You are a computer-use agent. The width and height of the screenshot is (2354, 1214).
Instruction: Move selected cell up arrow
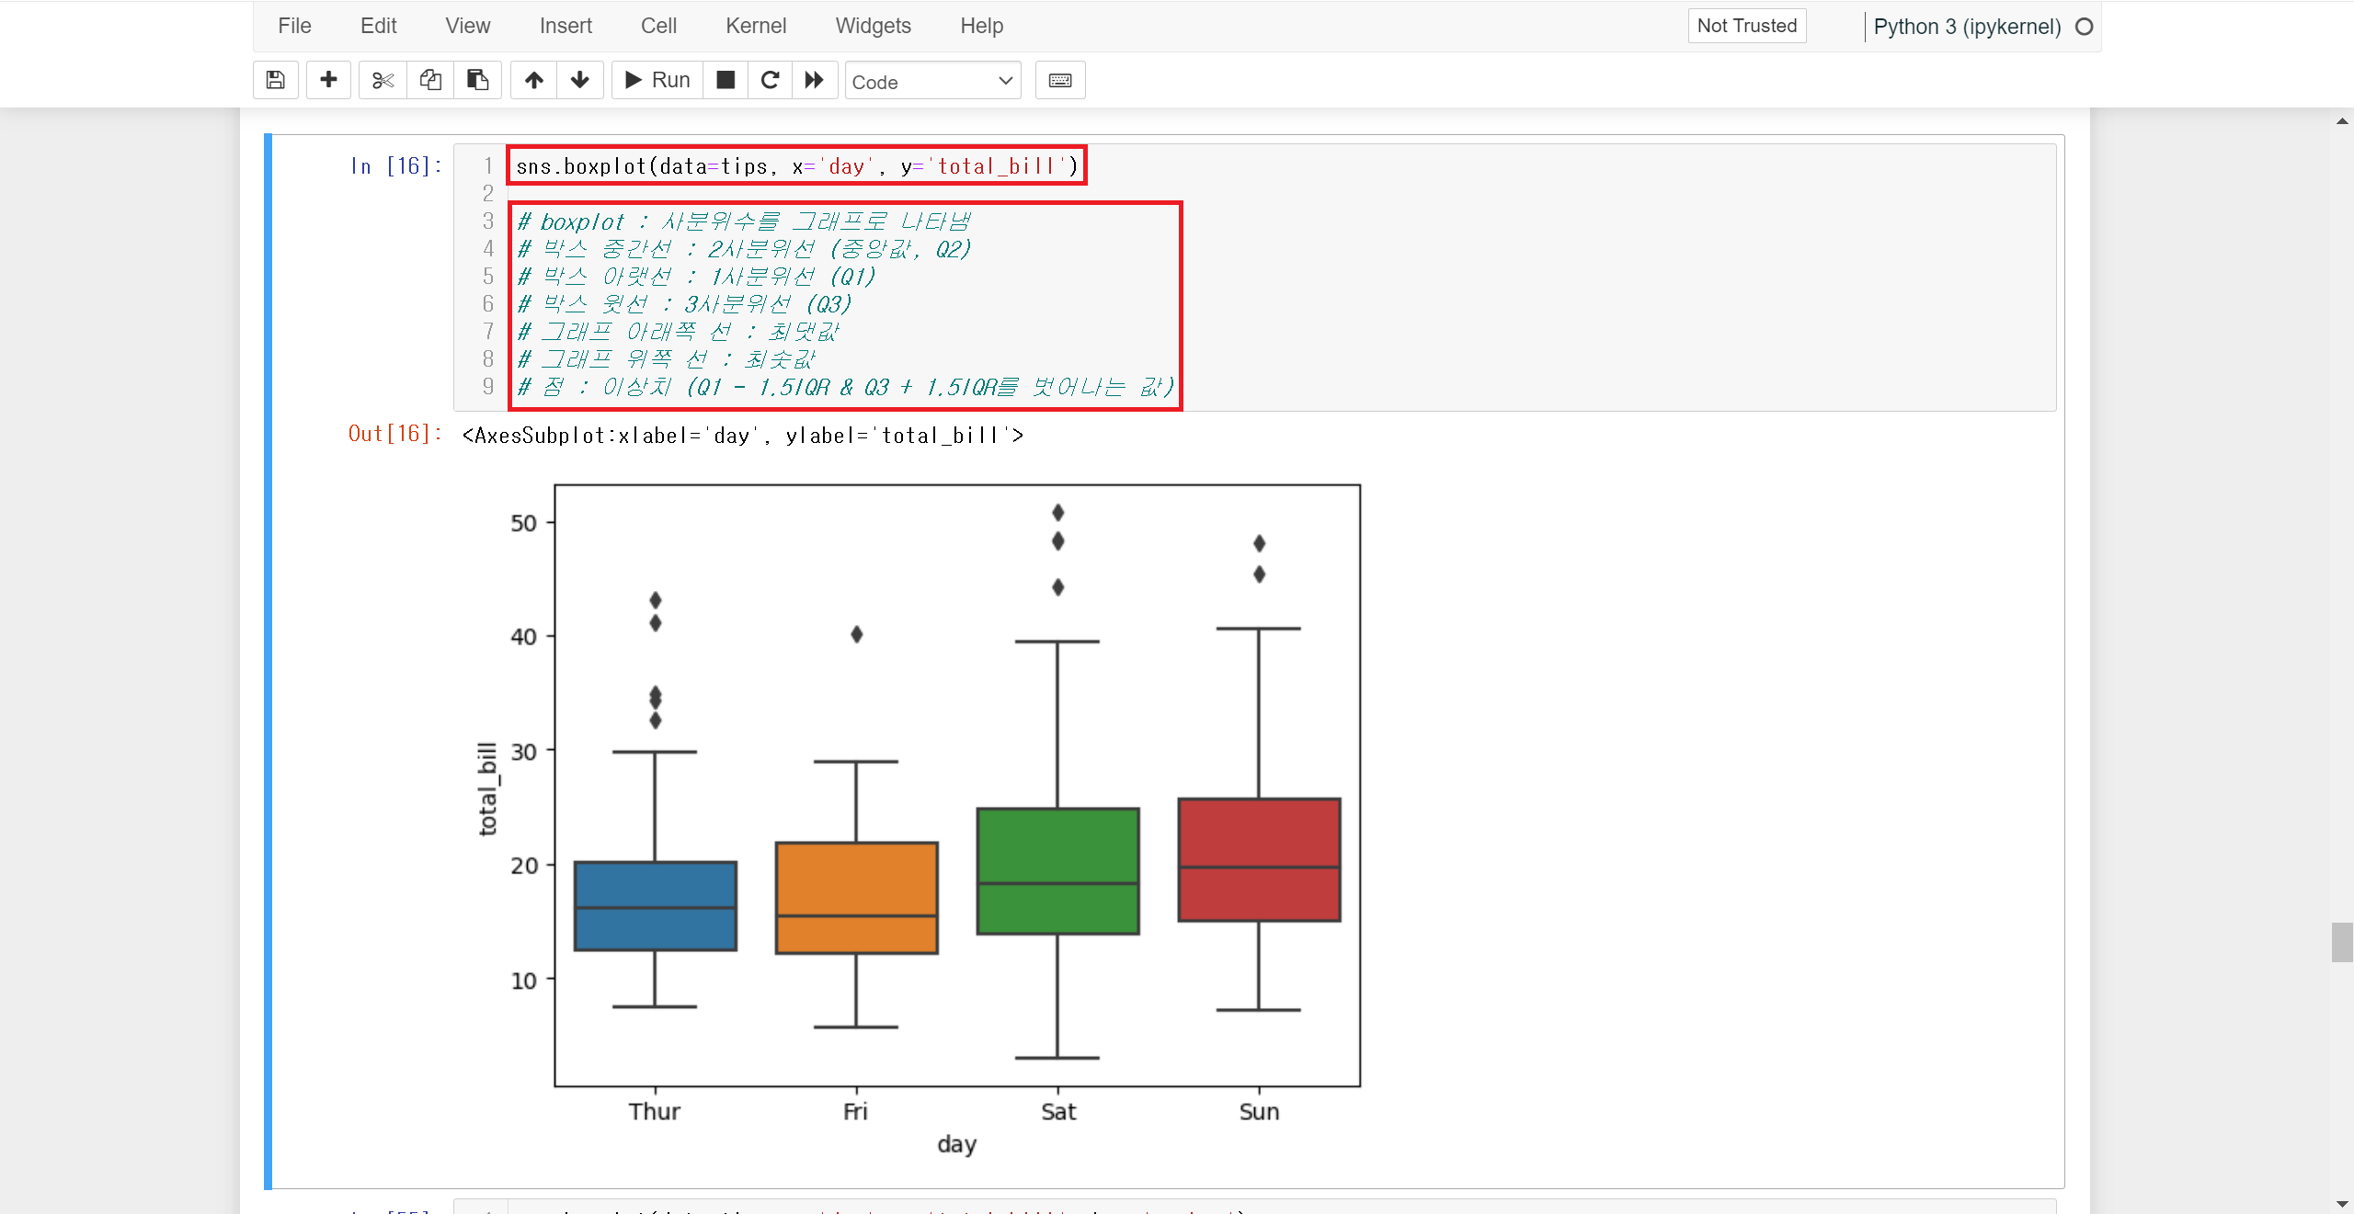coord(533,80)
